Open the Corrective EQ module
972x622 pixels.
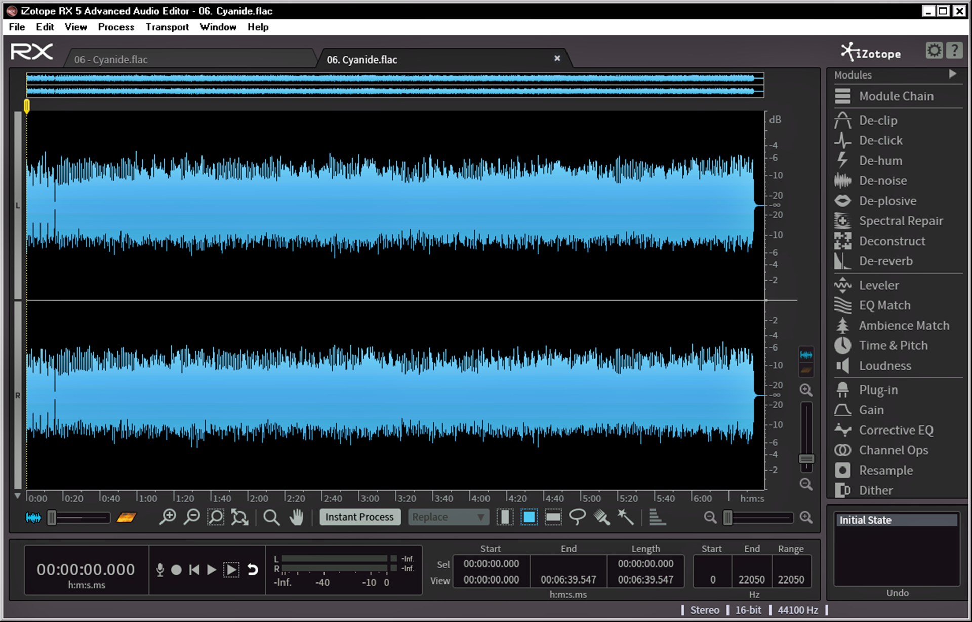click(897, 430)
